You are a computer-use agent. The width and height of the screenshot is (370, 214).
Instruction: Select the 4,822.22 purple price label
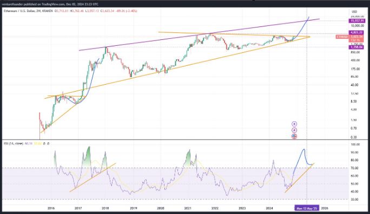coord(356,32)
